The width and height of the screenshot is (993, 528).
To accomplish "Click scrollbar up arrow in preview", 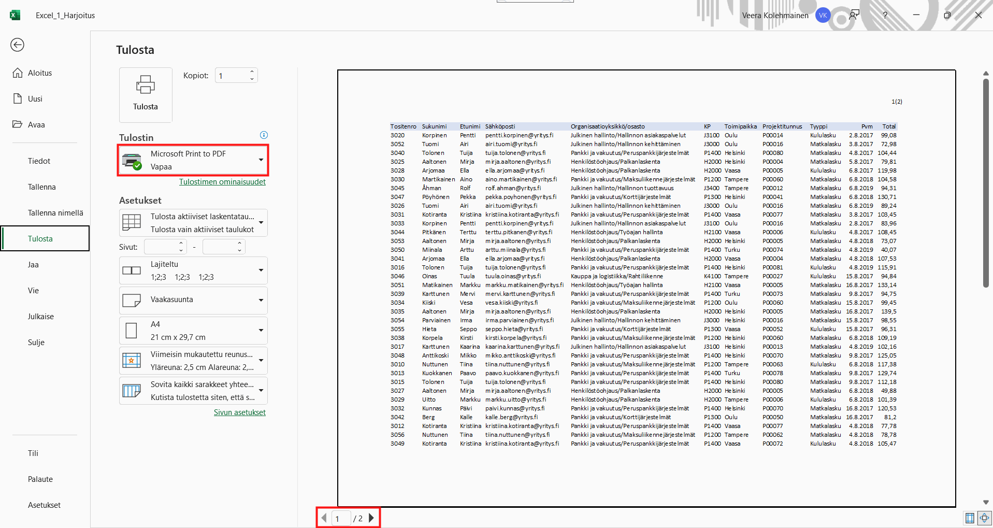I will (x=986, y=74).
